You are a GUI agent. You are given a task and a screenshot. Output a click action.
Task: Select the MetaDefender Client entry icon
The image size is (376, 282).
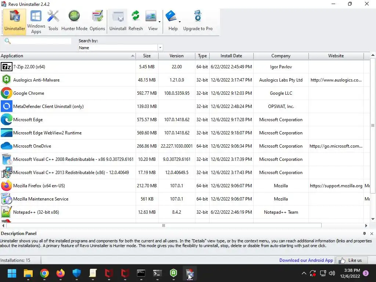point(7,106)
